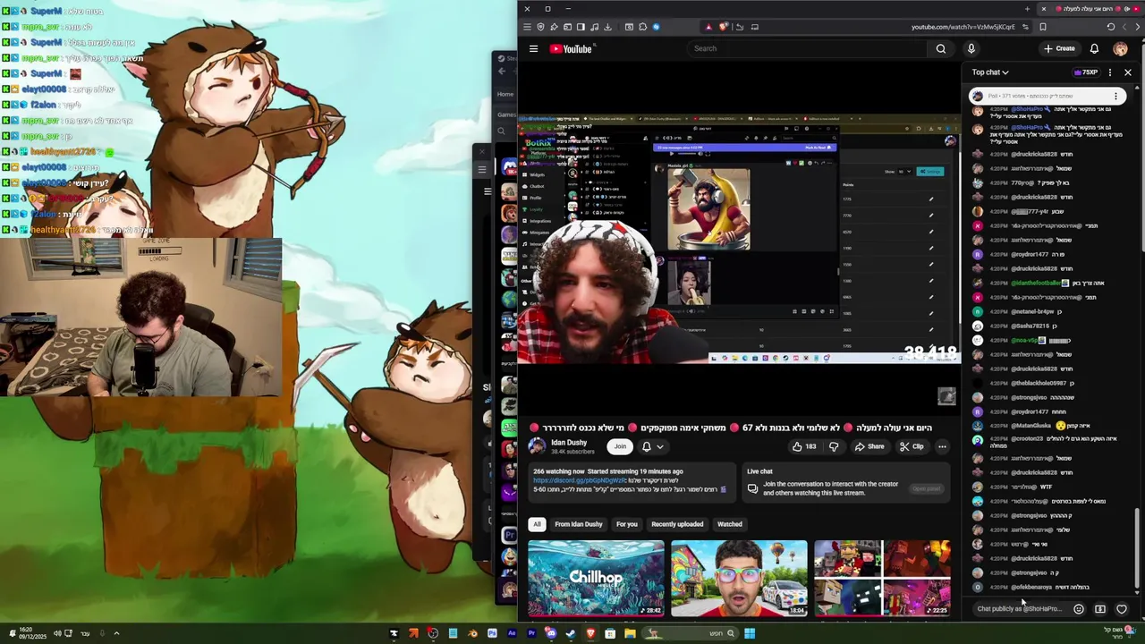Open Photoshop from the taskbar
1145x644 pixels.
pyautogui.click(x=492, y=633)
